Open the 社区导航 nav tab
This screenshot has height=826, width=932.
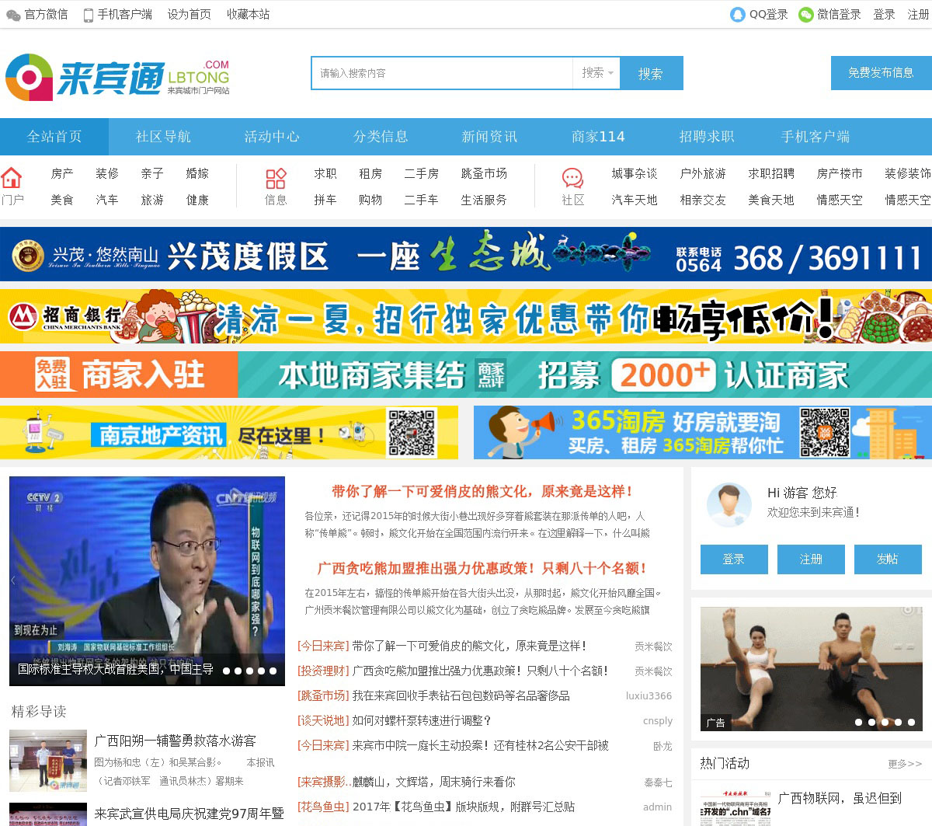pyautogui.click(x=163, y=137)
